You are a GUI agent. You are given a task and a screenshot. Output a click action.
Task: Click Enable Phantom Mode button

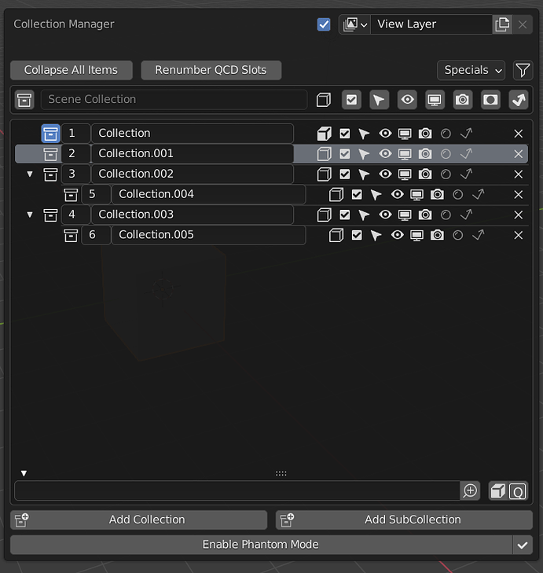click(x=261, y=545)
